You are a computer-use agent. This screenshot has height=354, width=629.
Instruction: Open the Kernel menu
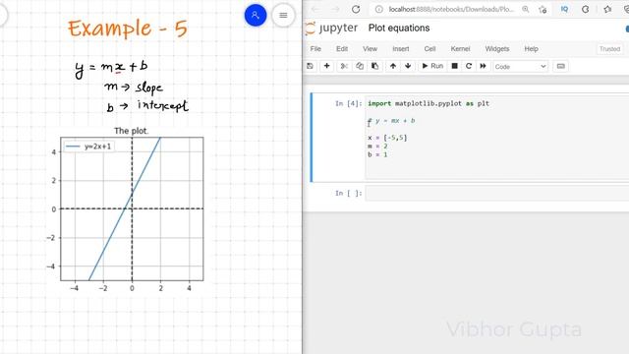click(460, 49)
